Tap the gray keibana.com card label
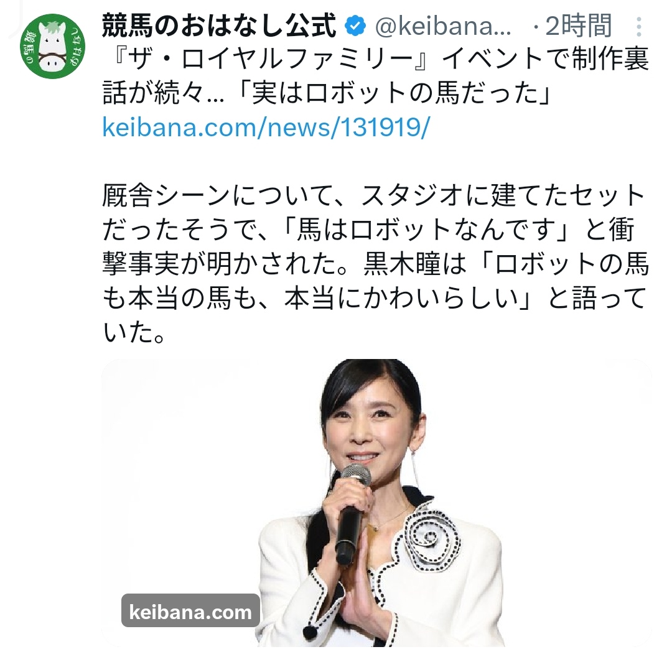Viewport: 672px width, 662px height. [x=190, y=612]
